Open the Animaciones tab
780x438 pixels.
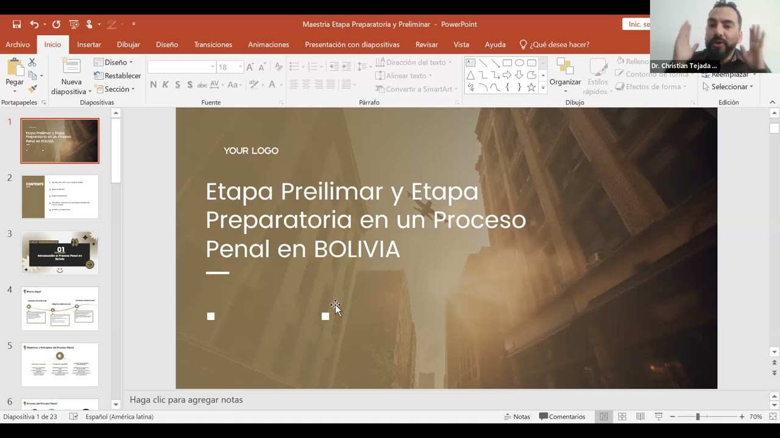[x=268, y=44]
